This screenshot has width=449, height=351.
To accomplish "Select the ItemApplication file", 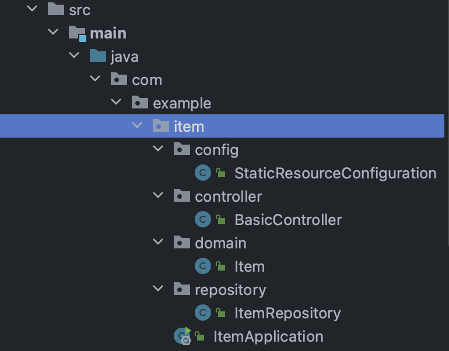I will point(268,336).
